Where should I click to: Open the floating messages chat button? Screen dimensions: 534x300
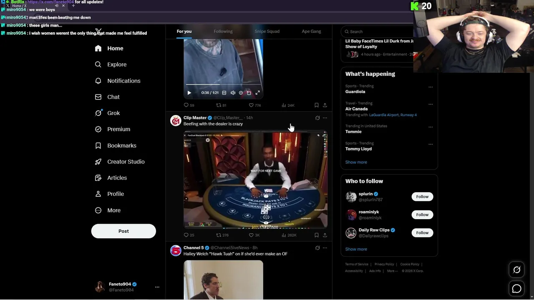pyautogui.click(x=516, y=288)
